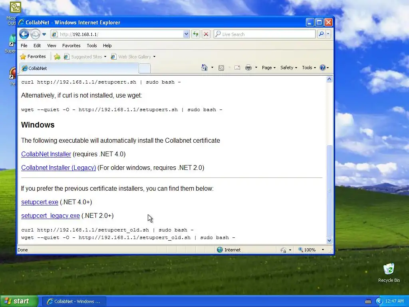This screenshot has height=307, width=409.
Task: Click the Internet zone globe icon
Action: coord(220,250)
